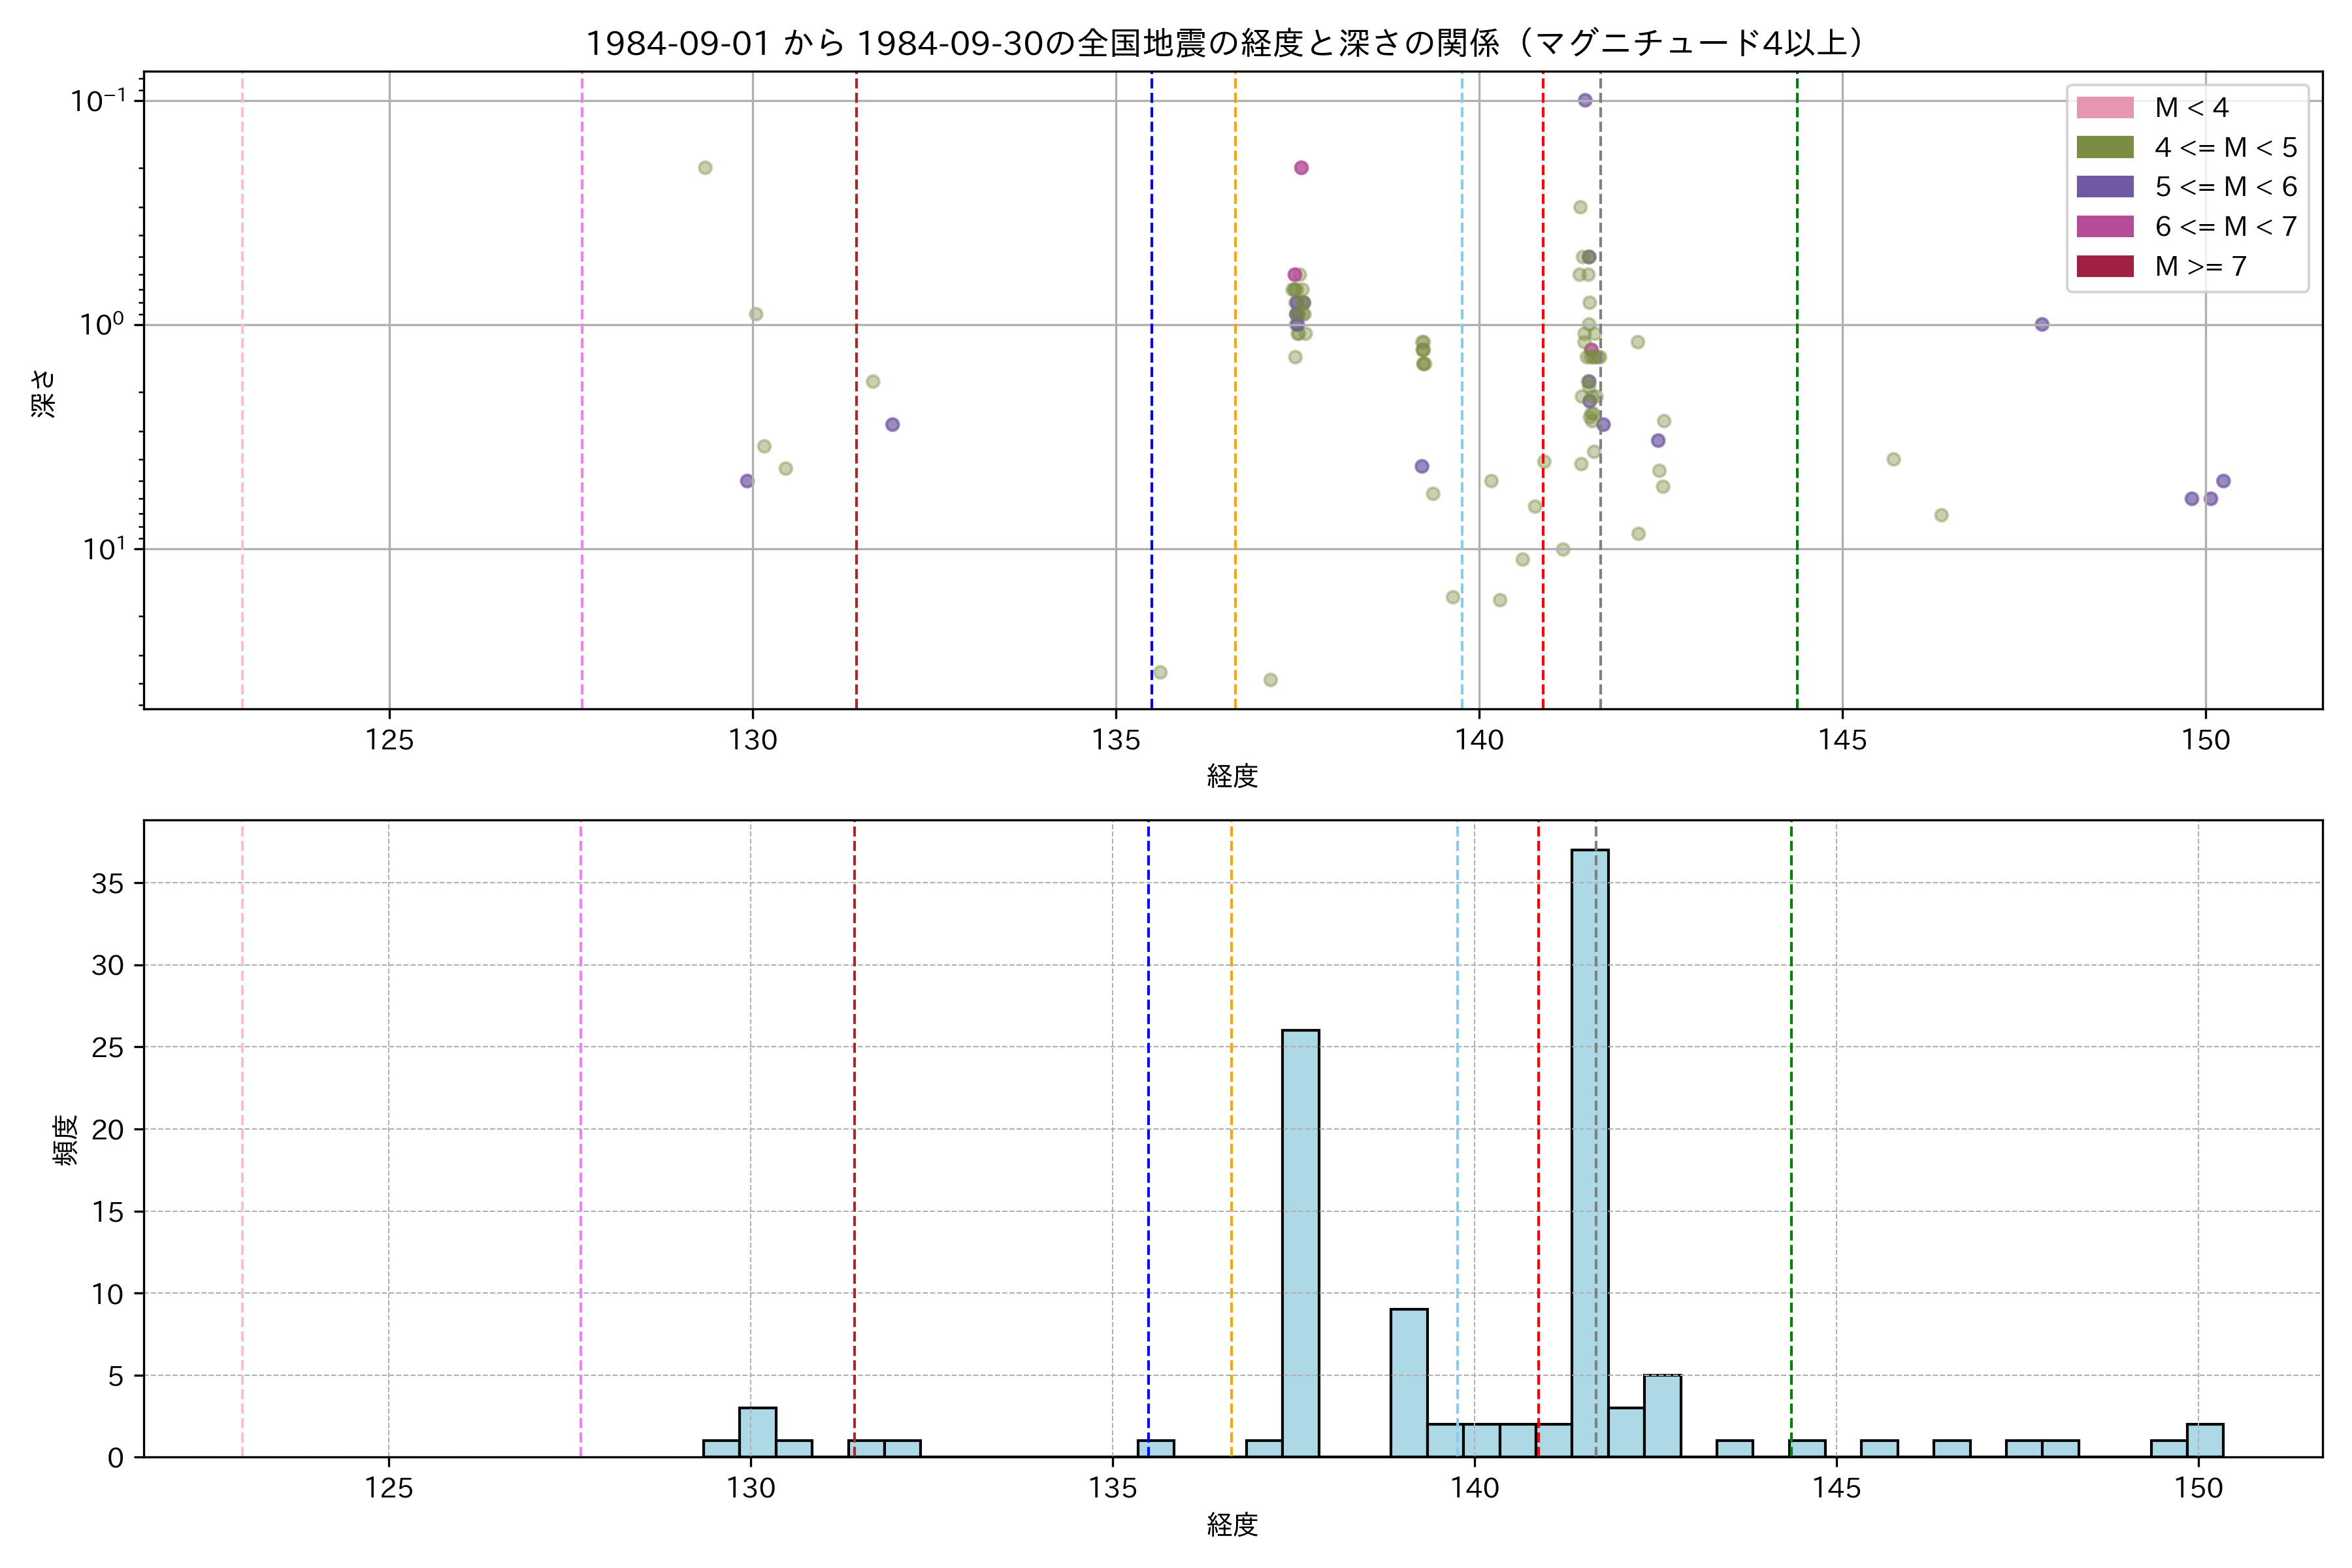Click the histogram bar reaching frequency nine
Viewport: 2352px width, 1568px height.
[1408, 1382]
